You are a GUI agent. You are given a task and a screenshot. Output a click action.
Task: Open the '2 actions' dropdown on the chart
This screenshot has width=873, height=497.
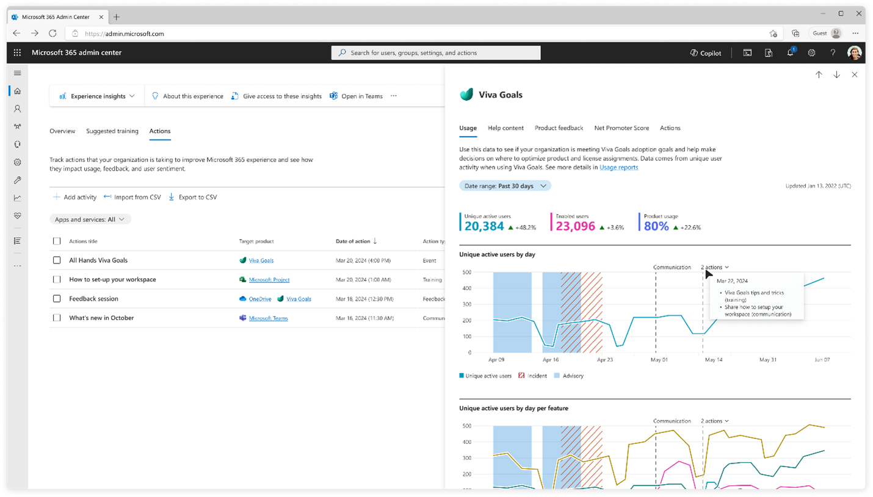pos(714,266)
